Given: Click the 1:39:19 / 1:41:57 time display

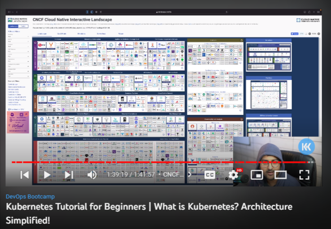Looking at the screenshot, I should click(131, 174).
